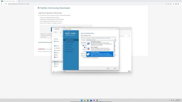Image resolution: width=182 pixels, height=102 pixels.
Task: Select the Development Computer option icon
Action: tap(88, 43)
